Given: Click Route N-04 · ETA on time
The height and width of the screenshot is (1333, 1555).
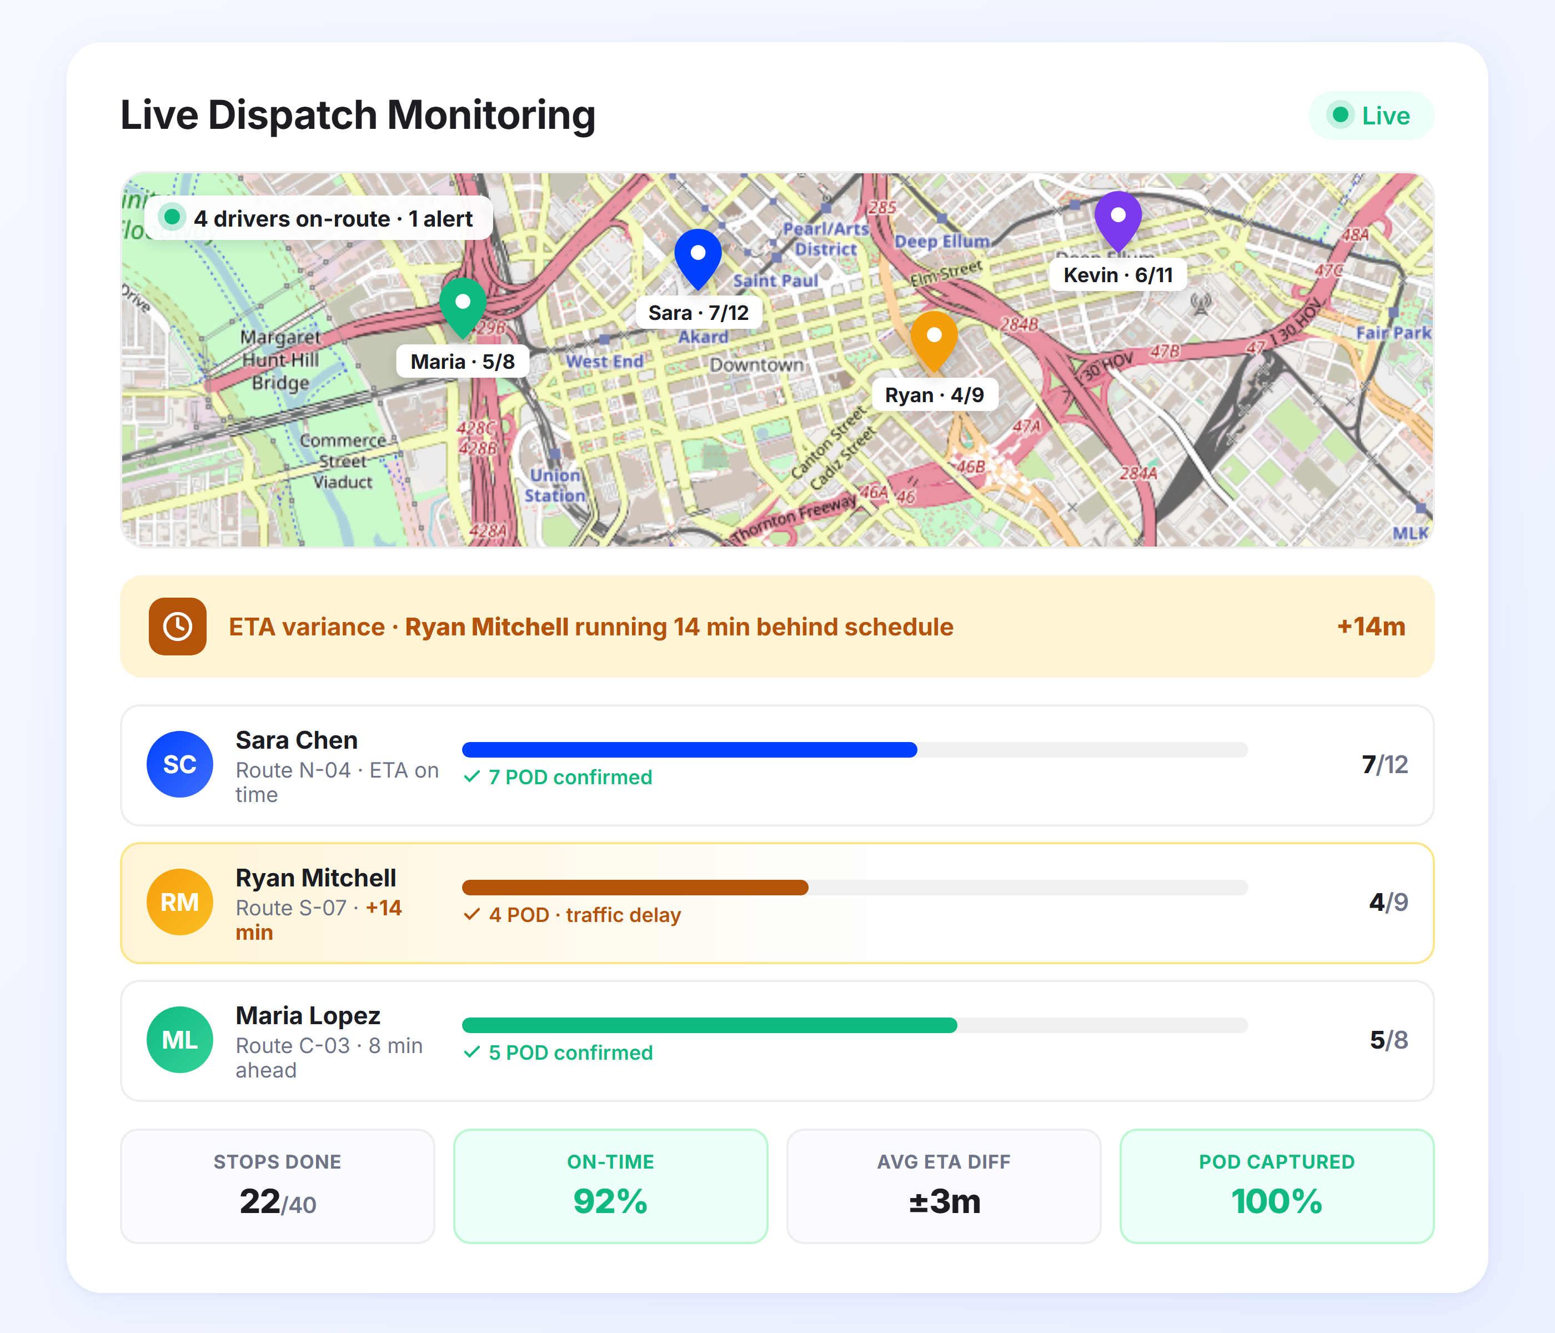Looking at the screenshot, I should pyautogui.click(x=337, y=782).
